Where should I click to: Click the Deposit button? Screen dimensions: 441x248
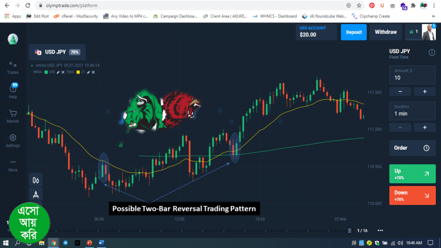click(x=354, y=32)
